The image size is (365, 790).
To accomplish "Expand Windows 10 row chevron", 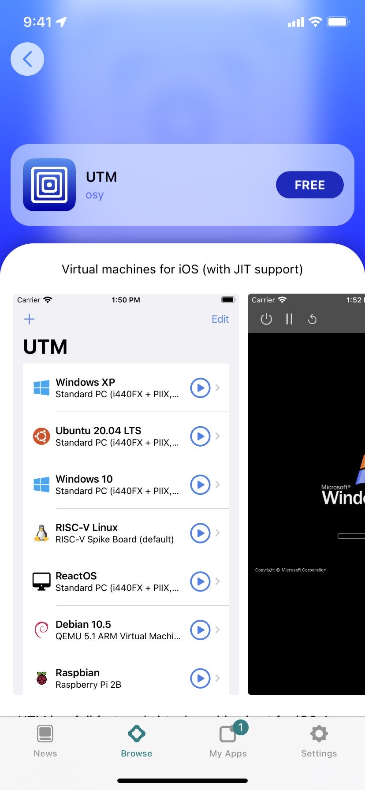I will (217, 485).
